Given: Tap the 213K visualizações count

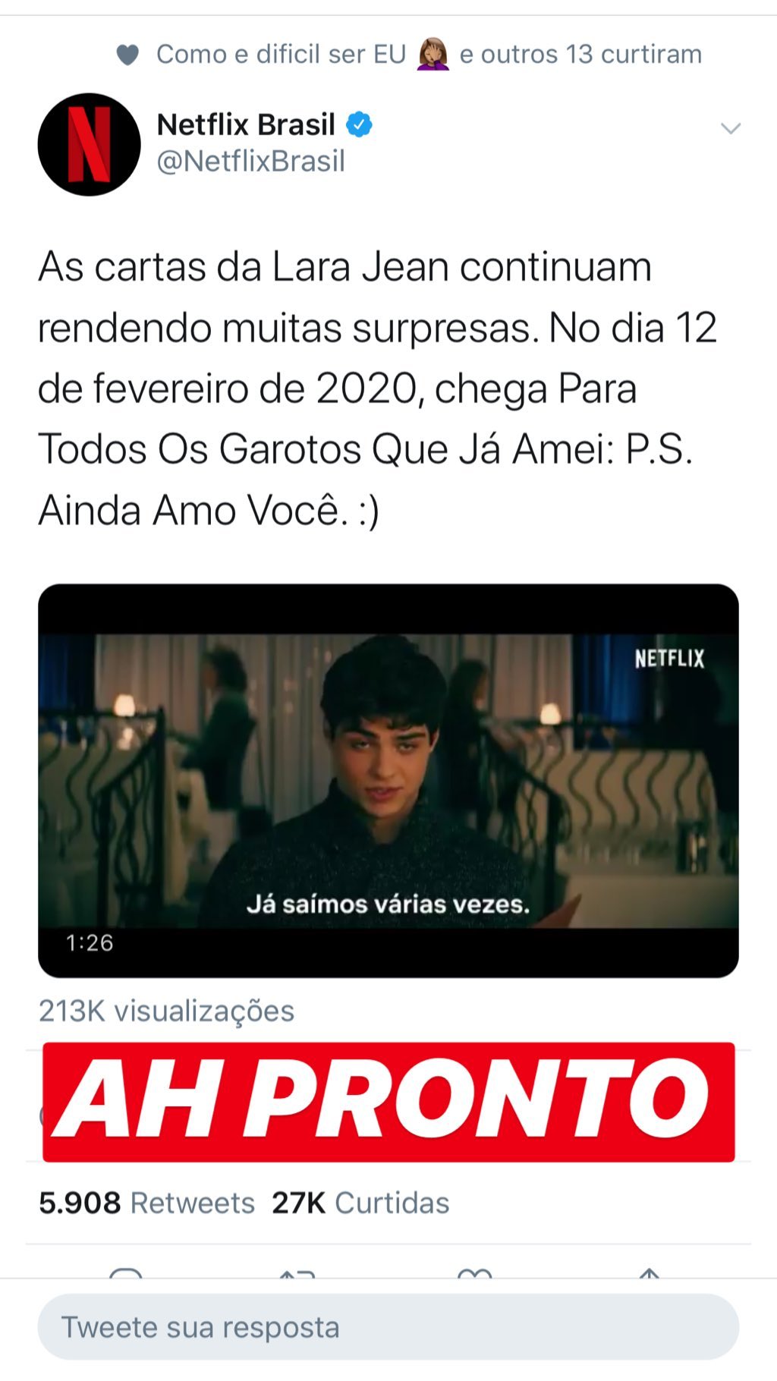Looking at the screenshot, I should (x=166, y=1011).
